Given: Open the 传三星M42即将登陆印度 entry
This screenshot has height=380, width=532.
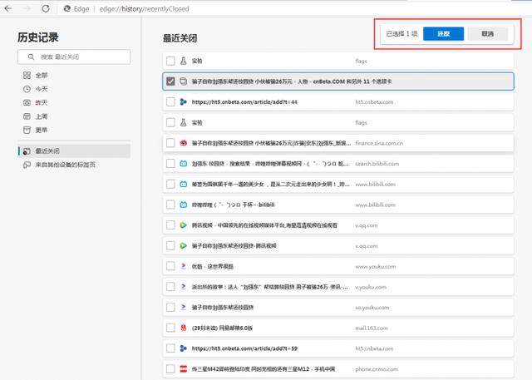Looking at the screenshot, I should [264, 369].
